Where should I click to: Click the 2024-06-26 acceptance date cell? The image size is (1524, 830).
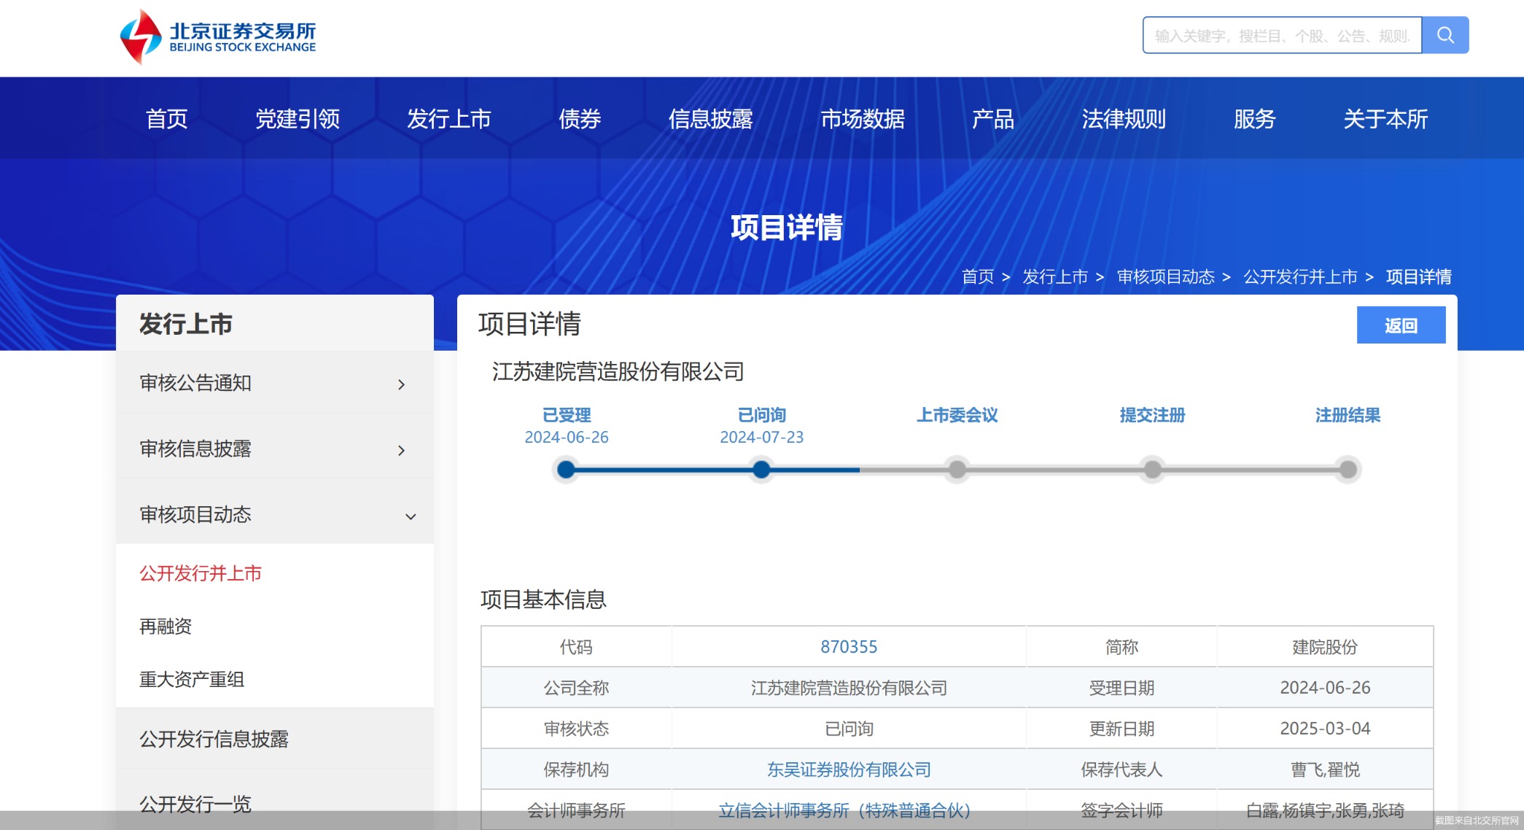(1325, 688)
